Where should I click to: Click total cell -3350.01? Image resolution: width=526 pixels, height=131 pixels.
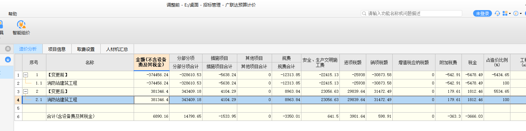(286, 117)
